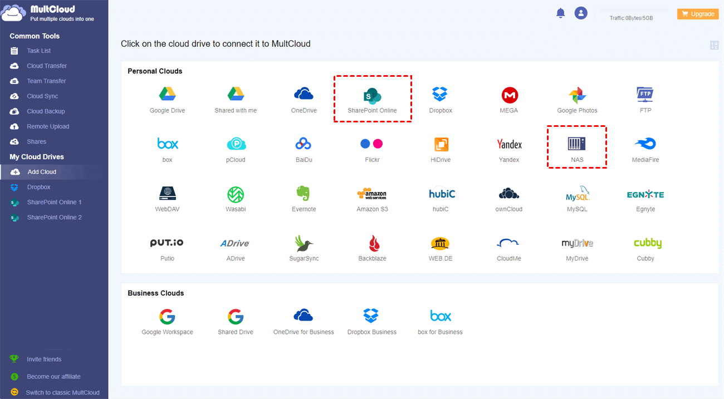This screenshot has height=399, width=724.
Task: Connect MyDrive cloud
Action: [x=577, y=243]
